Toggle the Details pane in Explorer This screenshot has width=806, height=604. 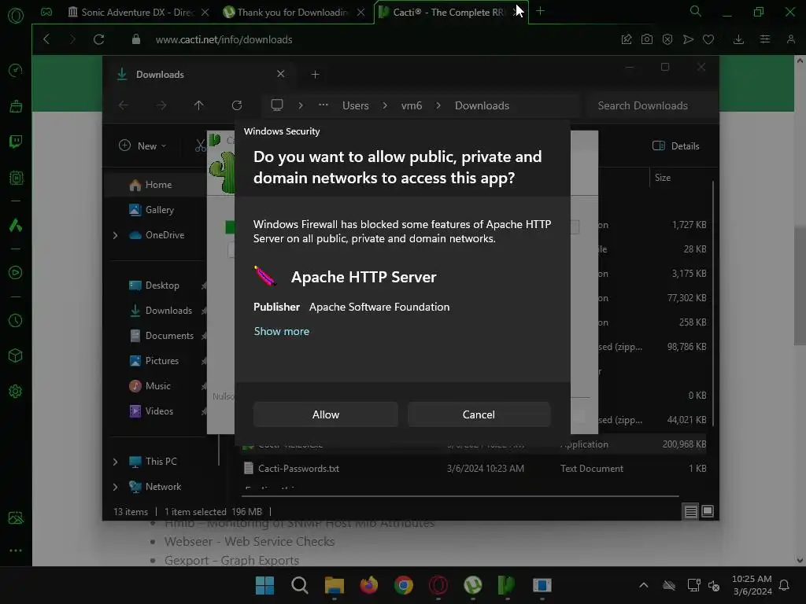(x=676, y=145)
